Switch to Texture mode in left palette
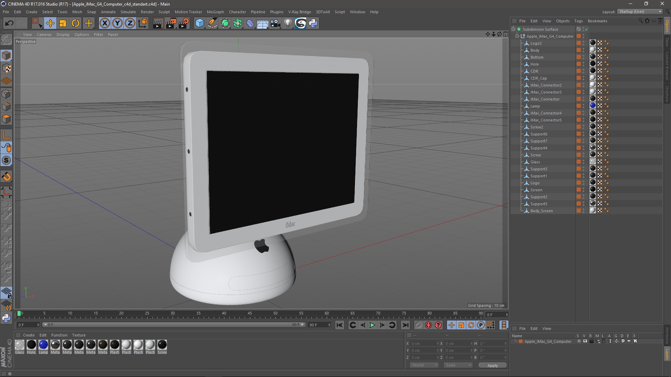Image resolution: width=671 pixels, height=377 pixels. tap(6, 68)
